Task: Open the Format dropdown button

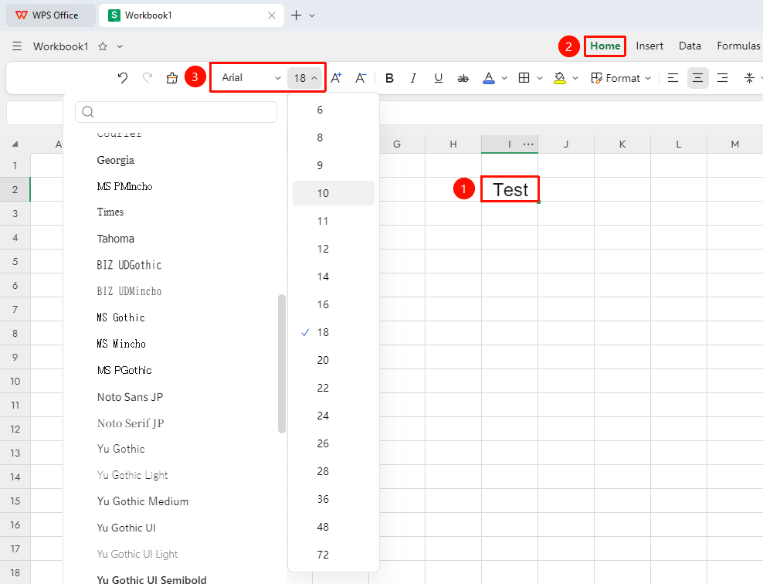Action: pyautogui.click(x=620, y=78)
